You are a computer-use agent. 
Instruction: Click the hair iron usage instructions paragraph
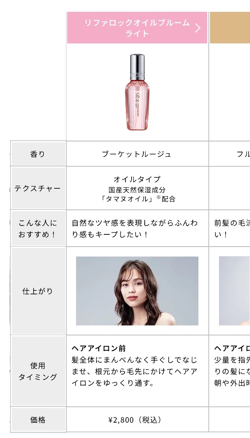coord(135,371)
